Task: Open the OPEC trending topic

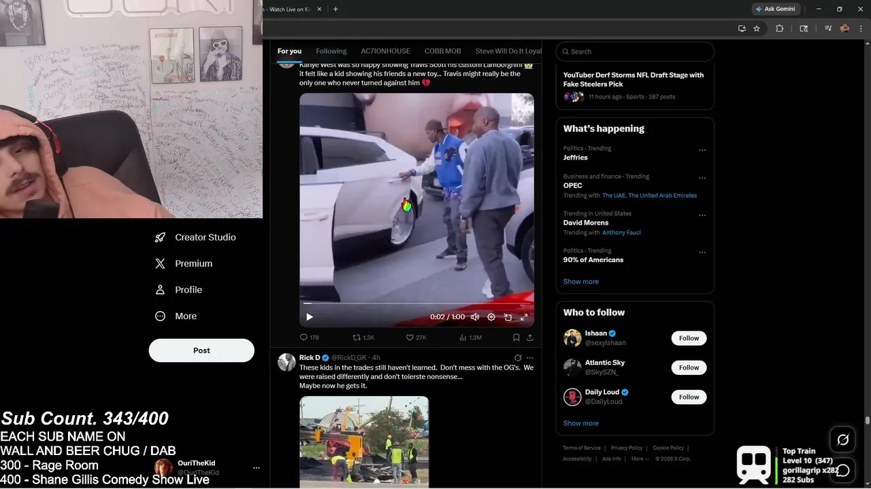Action: tap(572, 185)
